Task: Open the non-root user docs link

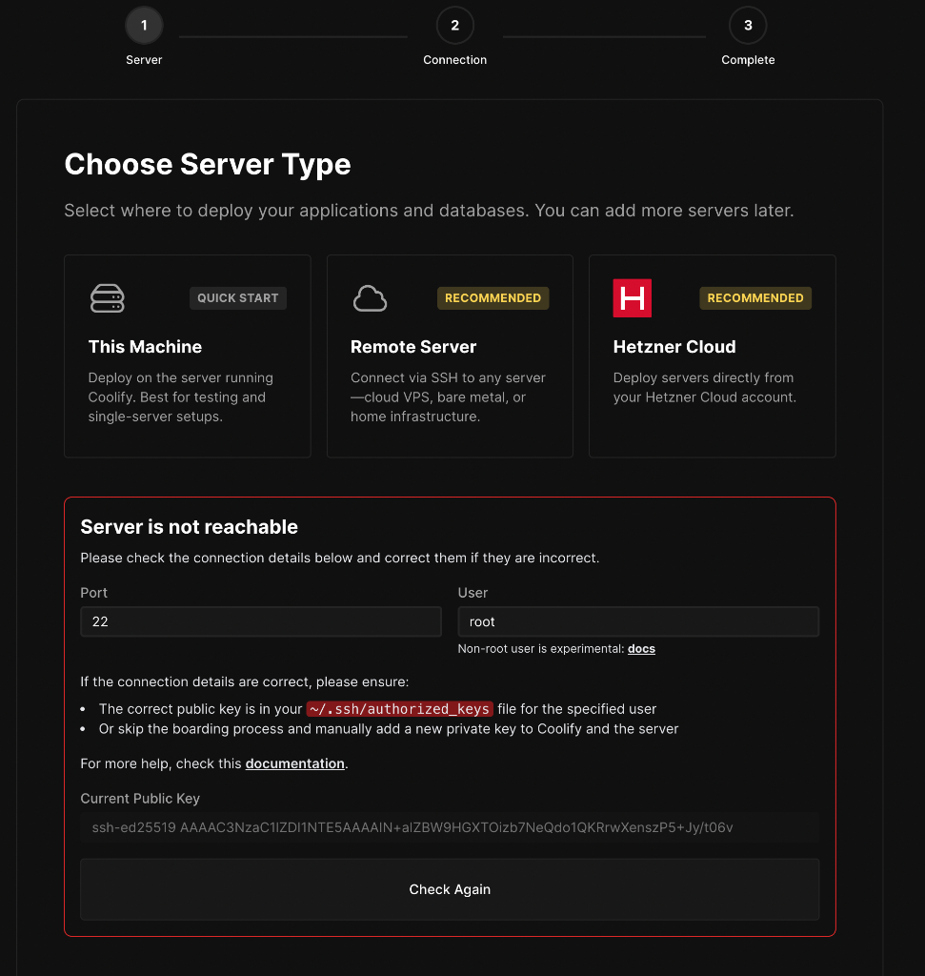Action: (641, 648)
